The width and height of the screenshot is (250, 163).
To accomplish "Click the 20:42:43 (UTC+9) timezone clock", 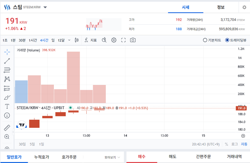I will coord(206,144).
